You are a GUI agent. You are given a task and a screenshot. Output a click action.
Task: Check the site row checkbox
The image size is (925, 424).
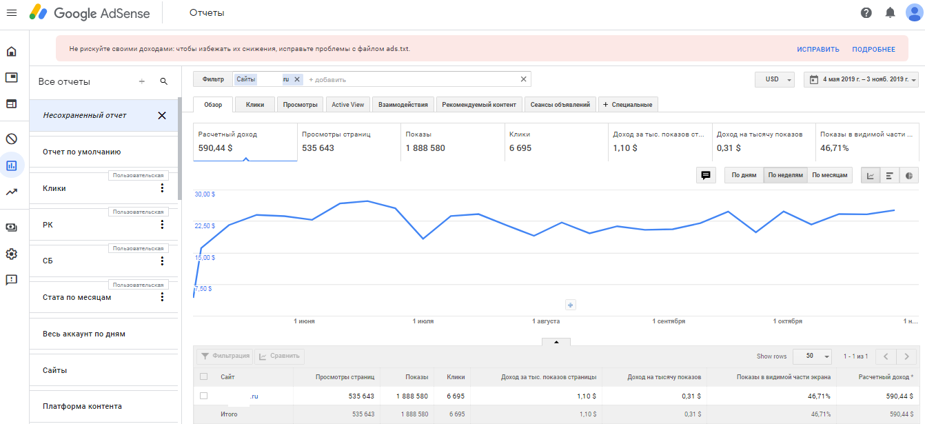coord(203,396)
